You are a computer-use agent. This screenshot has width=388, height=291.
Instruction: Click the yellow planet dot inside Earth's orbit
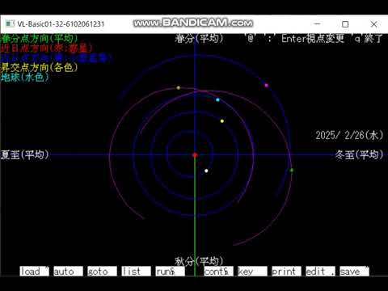(x=222, y=121)
